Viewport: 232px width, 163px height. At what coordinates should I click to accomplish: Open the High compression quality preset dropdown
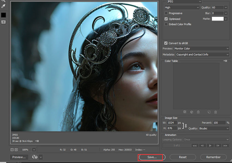pos(182,7)
